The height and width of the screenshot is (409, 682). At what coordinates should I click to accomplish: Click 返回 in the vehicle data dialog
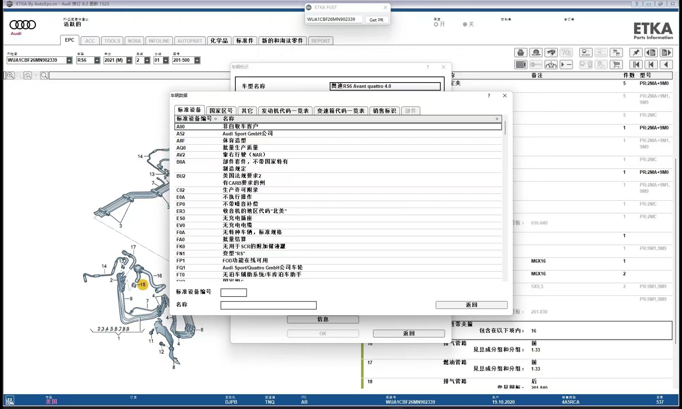coord(472,305)
